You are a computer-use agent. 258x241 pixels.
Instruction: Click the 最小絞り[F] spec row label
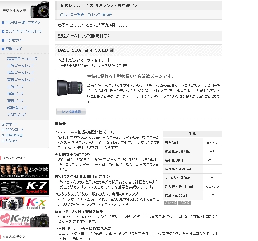click(x=174, y=160)
